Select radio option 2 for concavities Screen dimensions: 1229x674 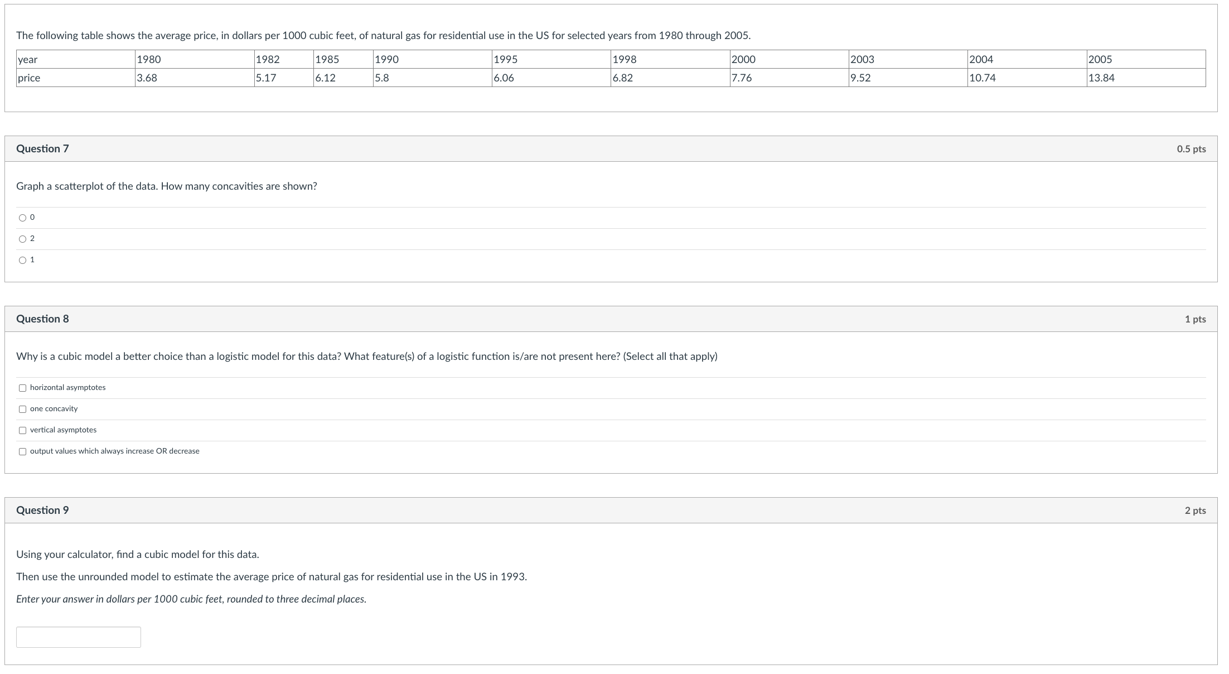(22, 239)
